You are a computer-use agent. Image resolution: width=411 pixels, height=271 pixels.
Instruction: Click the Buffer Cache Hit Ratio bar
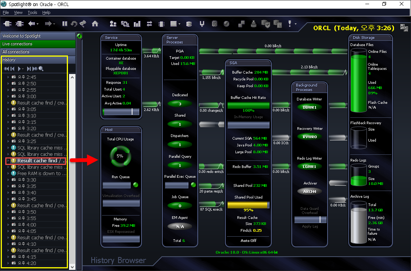(x=248, y=105)
